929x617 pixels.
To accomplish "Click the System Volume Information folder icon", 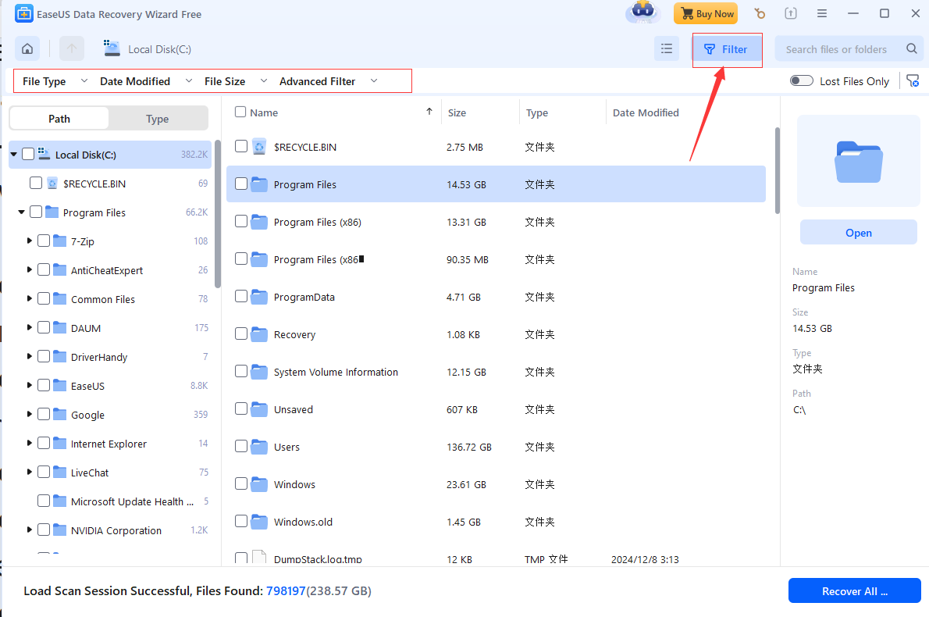I will point(259,373).
